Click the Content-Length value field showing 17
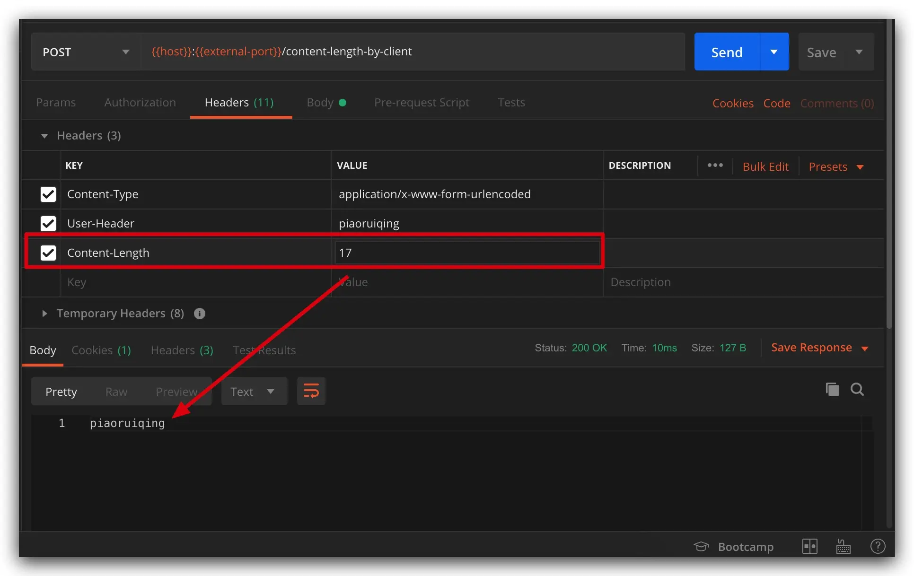The height and width of the screenshot is (576, 914). (467, 253)
